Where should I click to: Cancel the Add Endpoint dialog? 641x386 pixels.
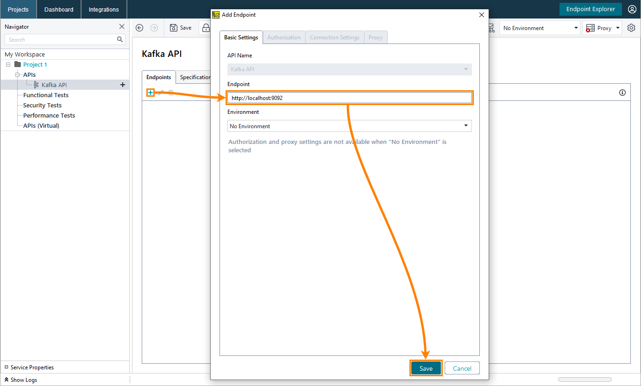click(x=462, y=368)
